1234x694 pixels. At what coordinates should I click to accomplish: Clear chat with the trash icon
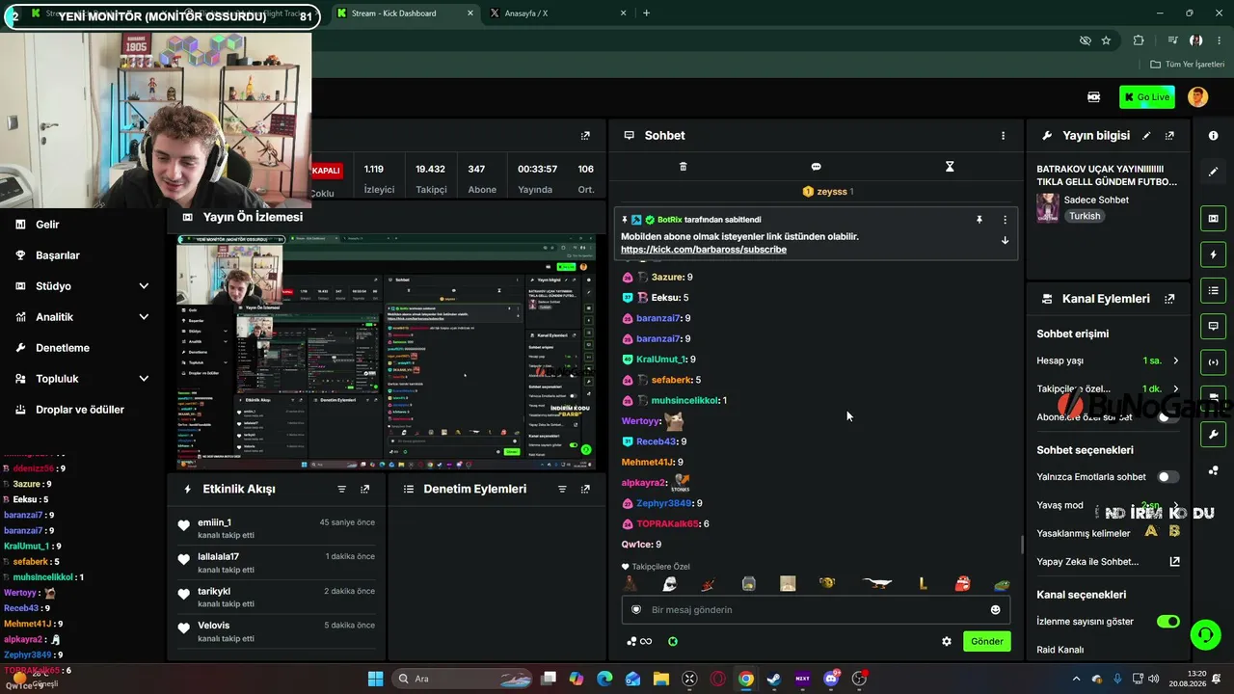[683, 167]
